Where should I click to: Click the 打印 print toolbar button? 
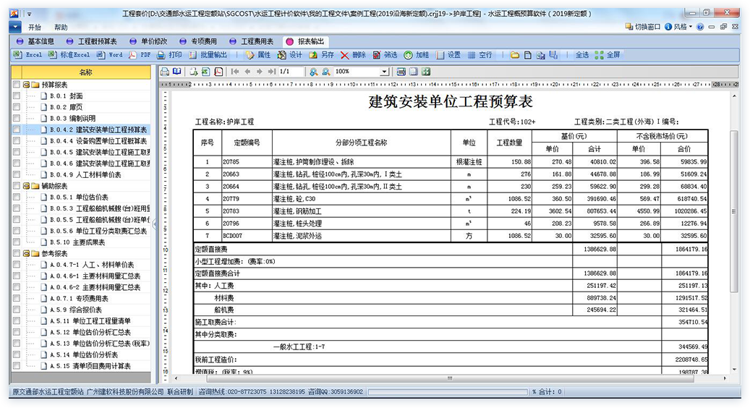[x=169, y=55]
